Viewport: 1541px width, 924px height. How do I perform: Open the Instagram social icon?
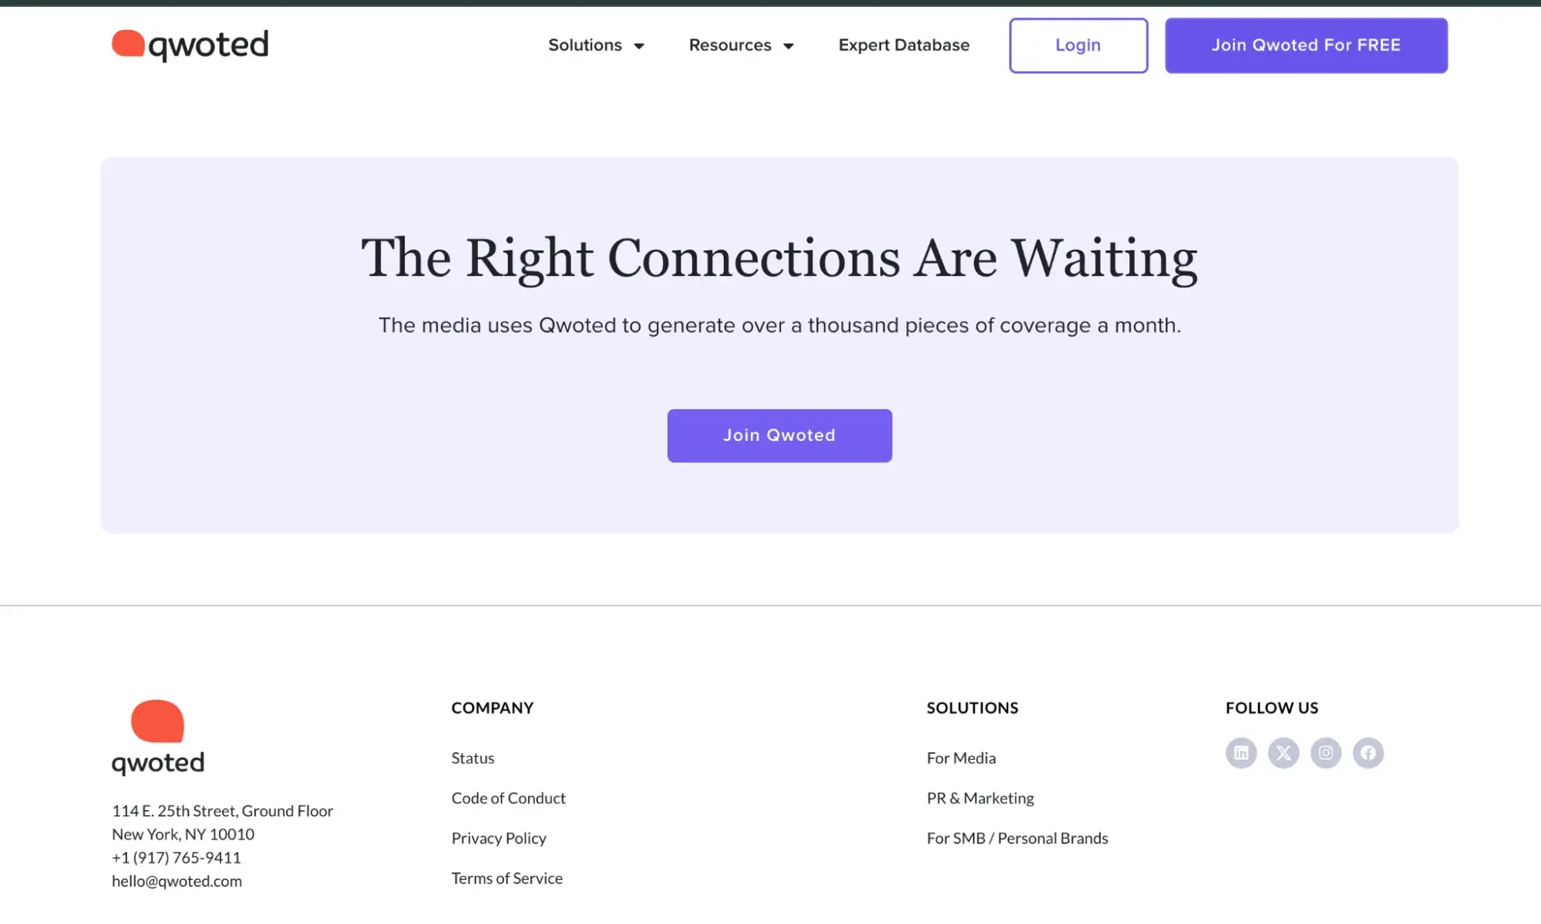tap(1325, 752)
